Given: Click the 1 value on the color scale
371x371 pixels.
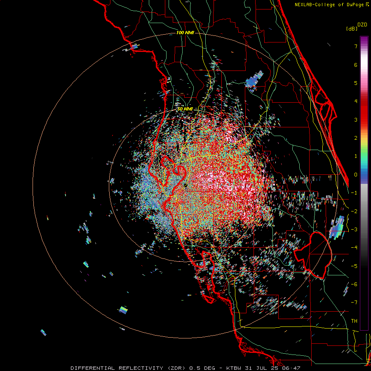Looking at the screenshot, I should point(356,156).
